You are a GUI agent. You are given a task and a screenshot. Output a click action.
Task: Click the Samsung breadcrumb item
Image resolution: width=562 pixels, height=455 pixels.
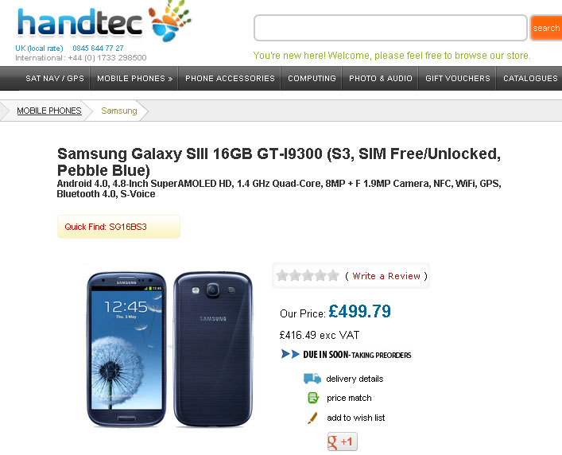[x=119, y=111]
